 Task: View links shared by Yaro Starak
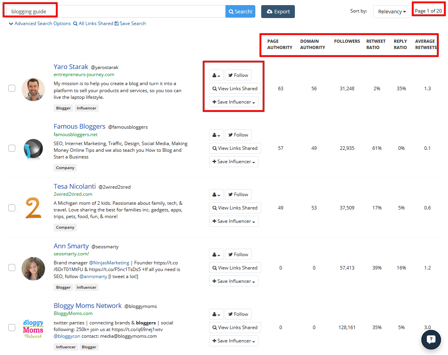(235, 89)
